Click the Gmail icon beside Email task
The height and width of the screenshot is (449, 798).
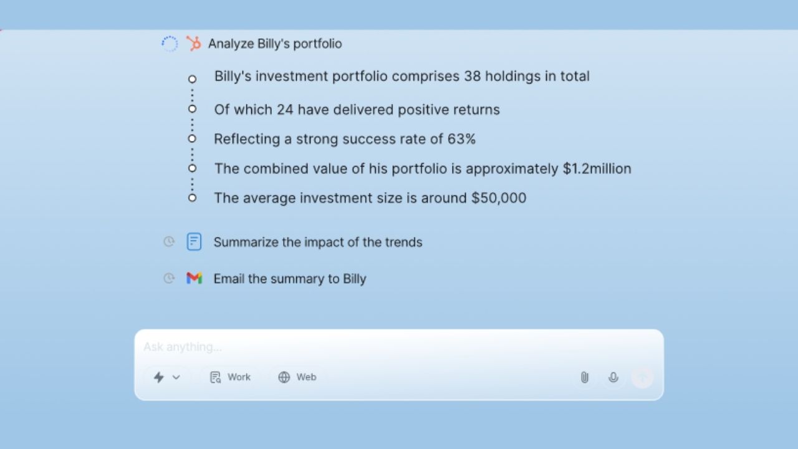coord(194,278)
